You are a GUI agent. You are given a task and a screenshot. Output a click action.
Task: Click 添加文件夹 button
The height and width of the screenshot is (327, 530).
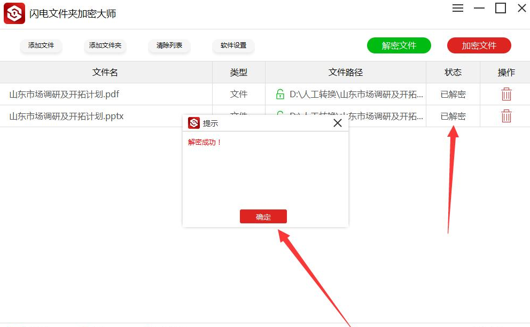click(105, 45)
